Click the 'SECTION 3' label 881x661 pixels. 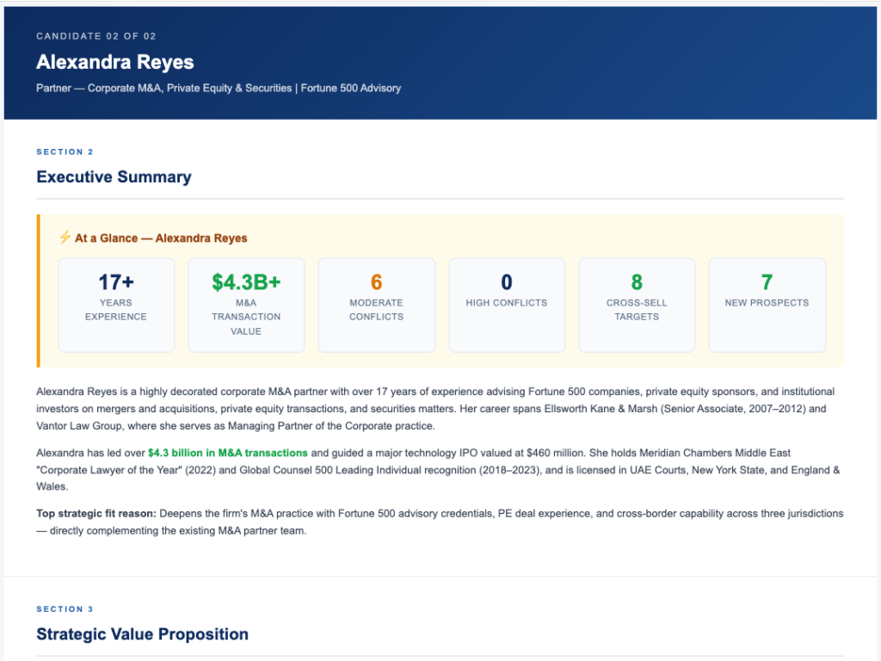65,609
